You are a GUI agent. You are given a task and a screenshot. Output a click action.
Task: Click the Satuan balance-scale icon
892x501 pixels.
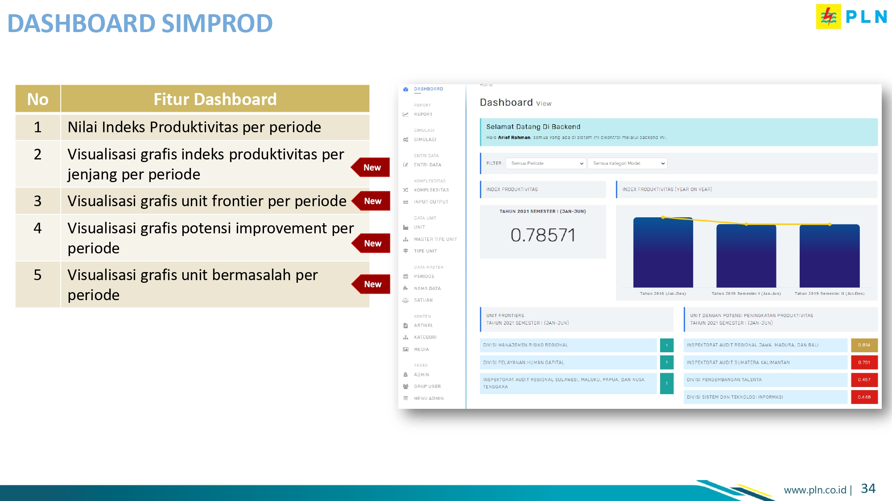[405, 300]
